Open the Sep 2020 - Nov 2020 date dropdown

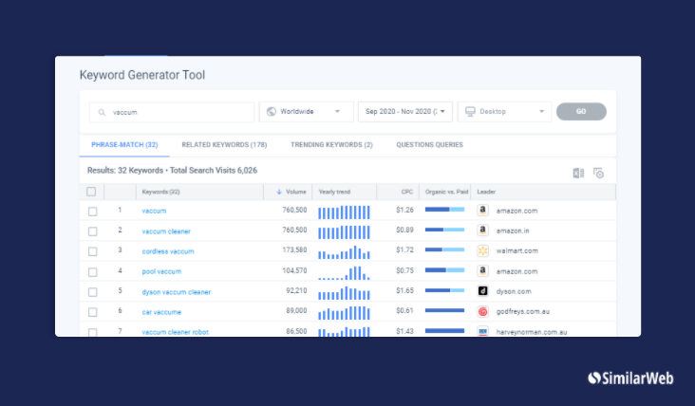405,112
